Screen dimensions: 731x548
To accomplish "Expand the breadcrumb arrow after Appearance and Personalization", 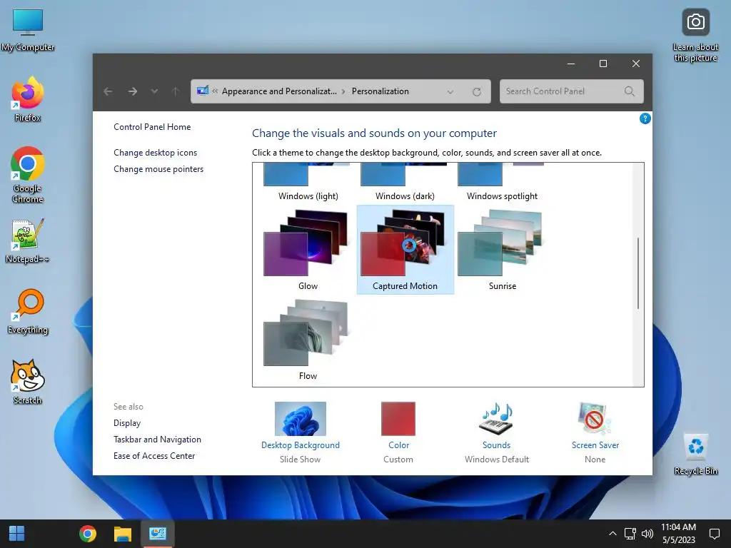I will [x=343, y=91].
